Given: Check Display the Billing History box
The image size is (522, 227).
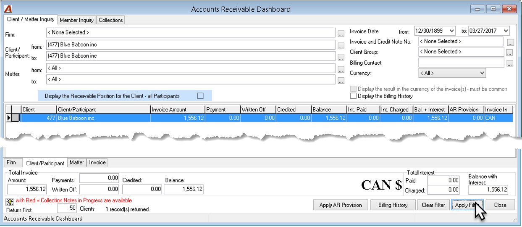Looking at the screenshot, I should [x=353, y=96].
